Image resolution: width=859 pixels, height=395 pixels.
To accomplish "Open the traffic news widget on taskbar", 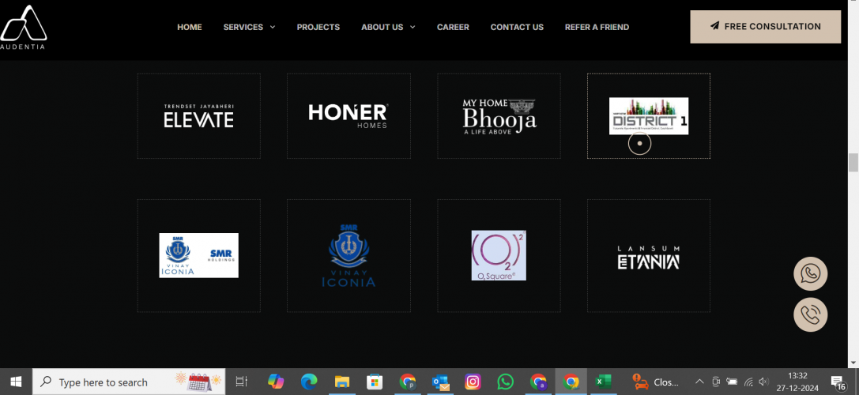I will point(657,382).
